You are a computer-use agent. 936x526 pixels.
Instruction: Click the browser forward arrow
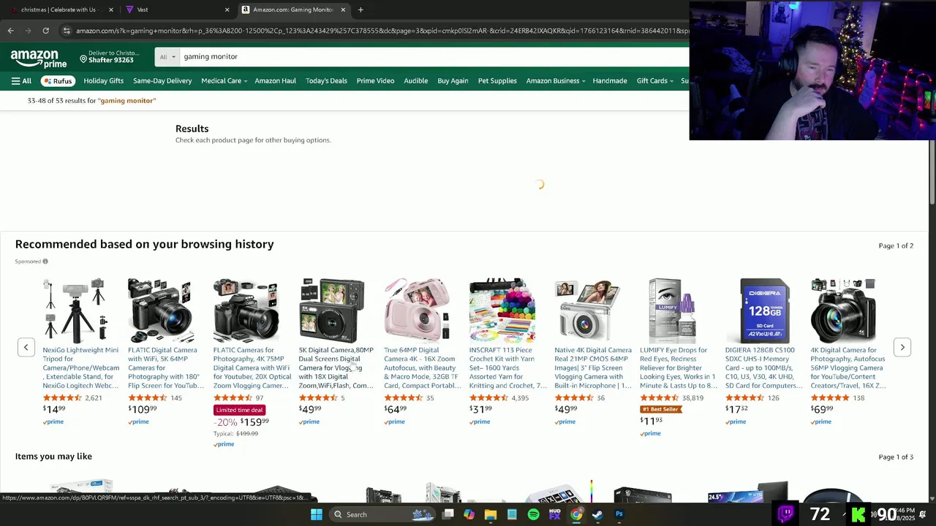[28, 31]
